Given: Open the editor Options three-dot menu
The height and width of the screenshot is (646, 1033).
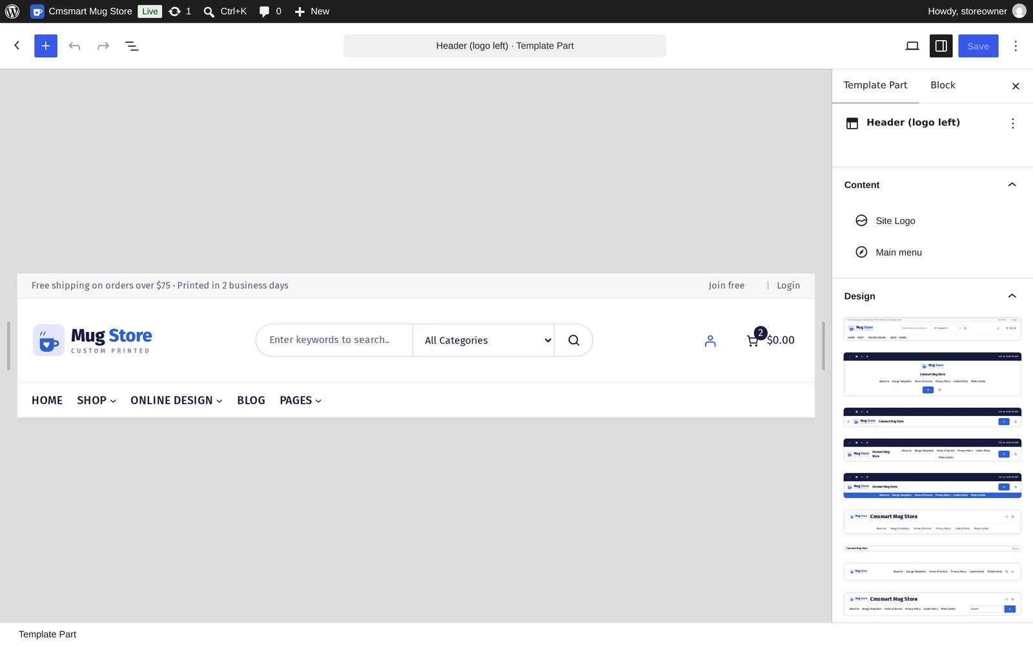Looking at the screenshot, I should (x=1016, y=46).
